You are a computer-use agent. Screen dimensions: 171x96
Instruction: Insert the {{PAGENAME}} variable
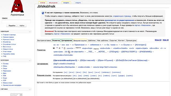click(x=145, y=52)
